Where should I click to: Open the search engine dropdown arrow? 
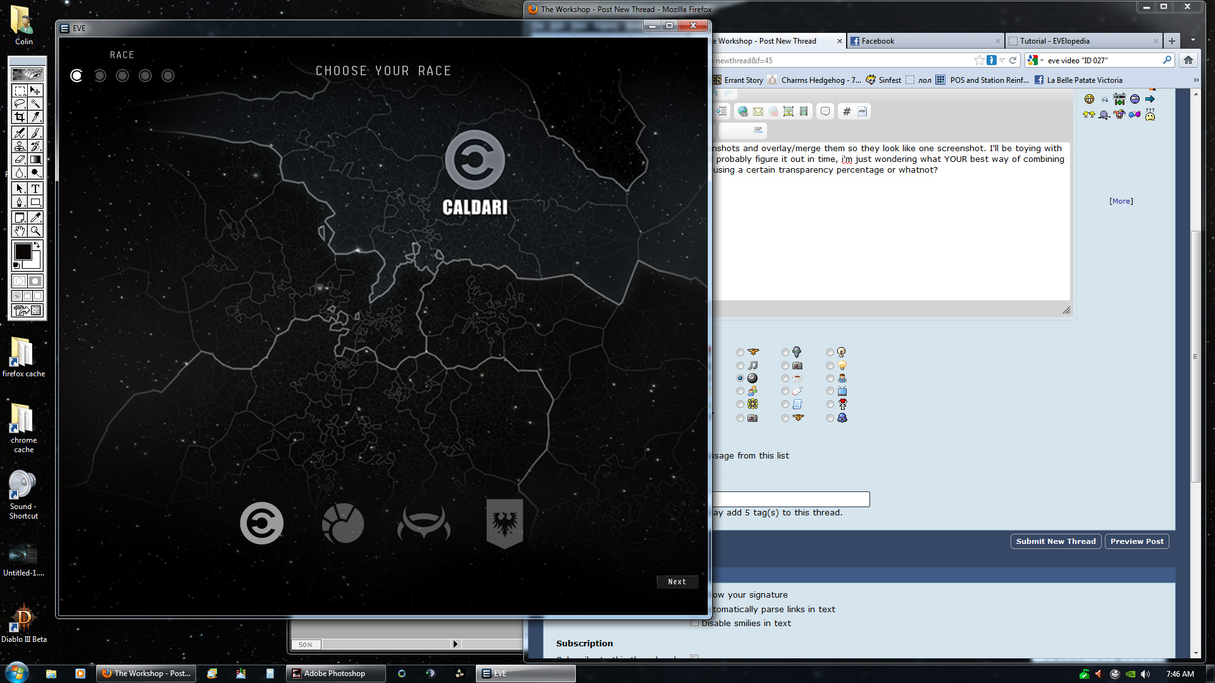point(1042,61)
